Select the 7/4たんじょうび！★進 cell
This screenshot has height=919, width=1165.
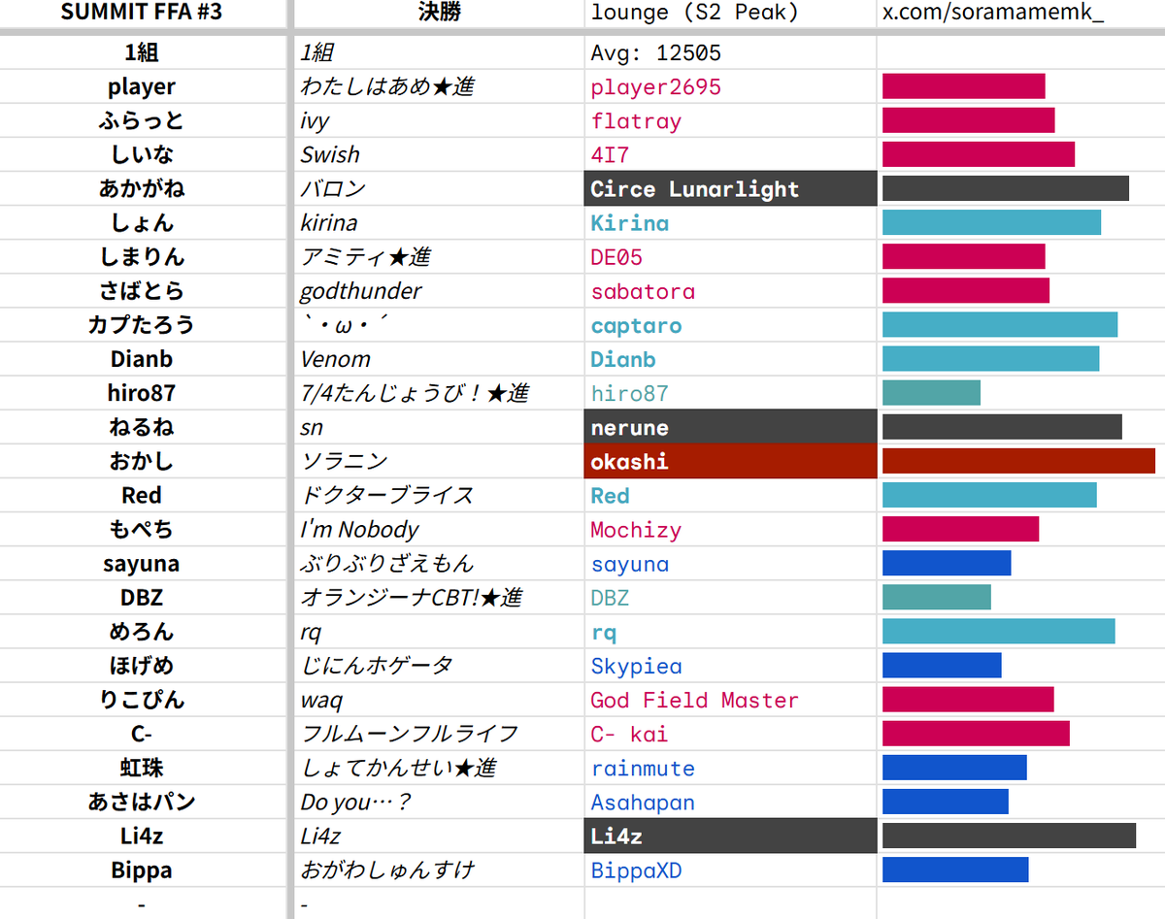pyautogui.click(x=439, y=393)
